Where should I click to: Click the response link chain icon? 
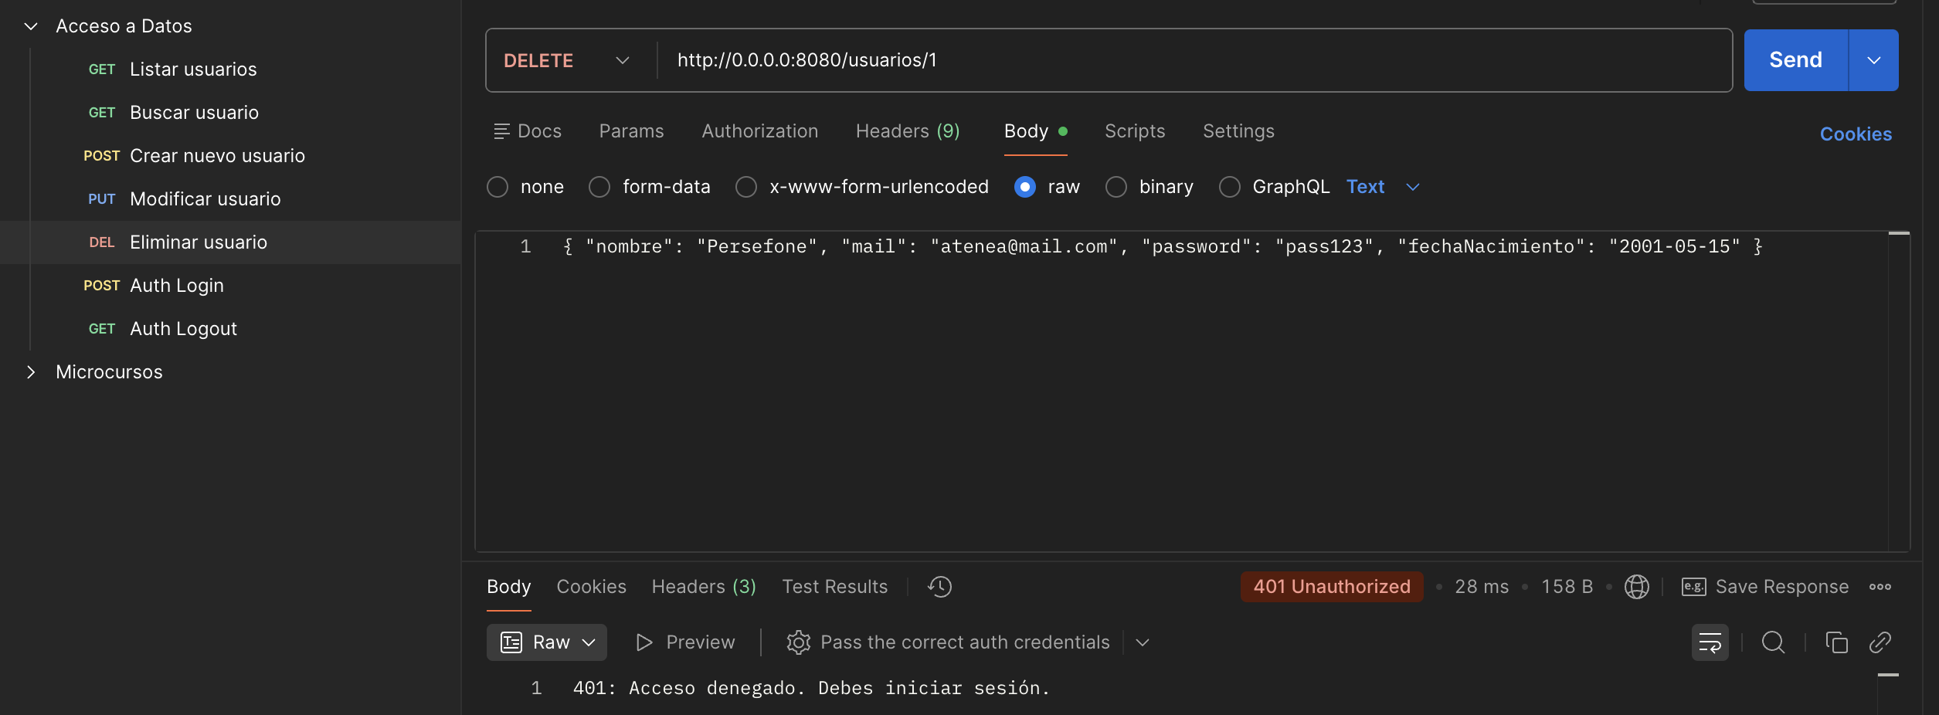pyautogui.click(x=1880, y=642)
